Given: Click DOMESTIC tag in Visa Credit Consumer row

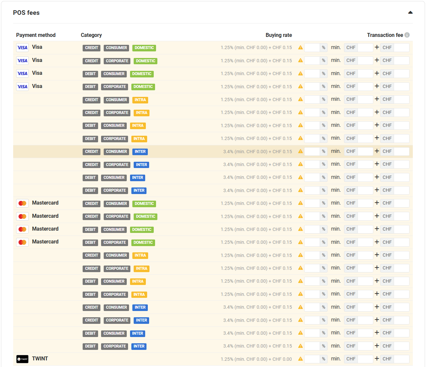Looking at the screenshot, I should point(144,48).
